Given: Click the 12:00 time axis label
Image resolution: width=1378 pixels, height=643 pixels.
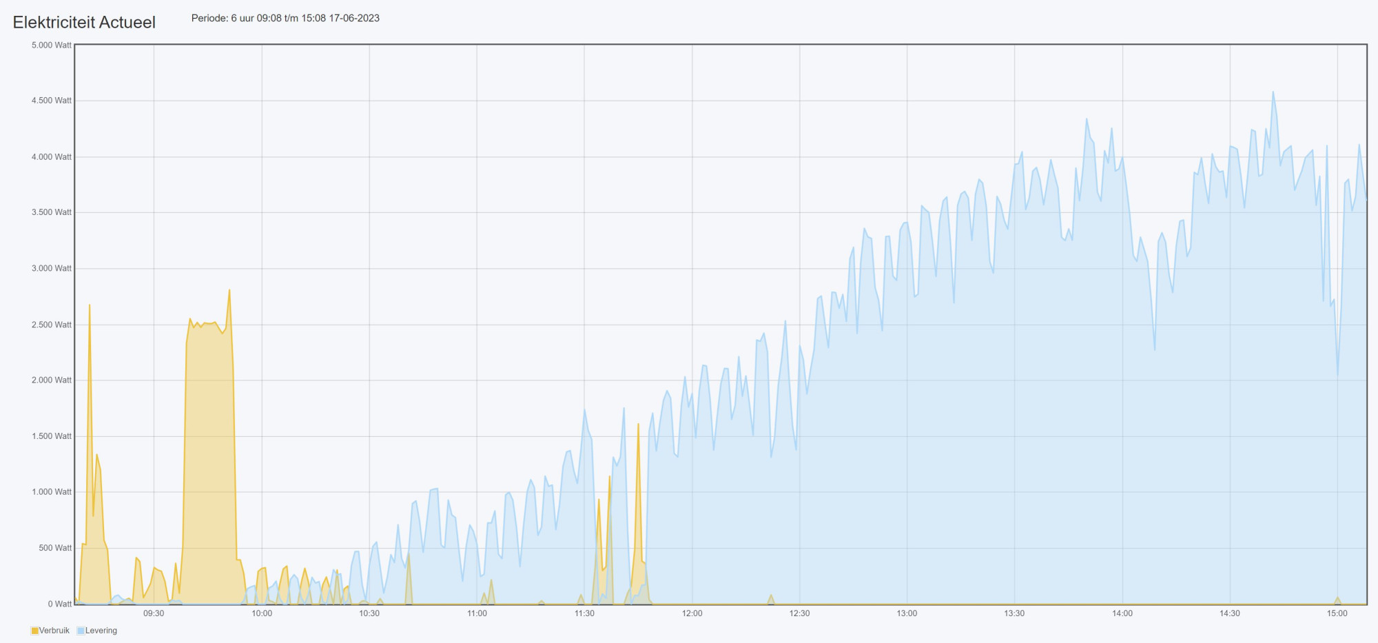Looking at the screenshot, I should 692,613.
